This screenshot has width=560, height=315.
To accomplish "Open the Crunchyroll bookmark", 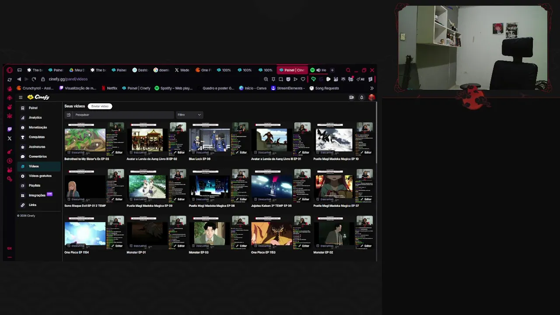I will coord(35,88).
